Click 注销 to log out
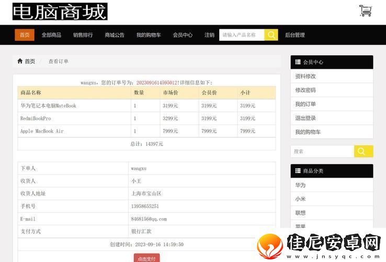This screenshot has height=262, width=386. [209, 35]
